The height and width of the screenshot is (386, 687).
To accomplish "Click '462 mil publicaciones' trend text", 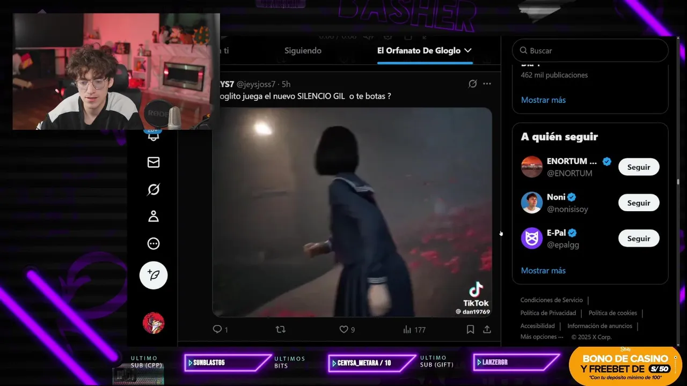I will click(x=554, y=75).
